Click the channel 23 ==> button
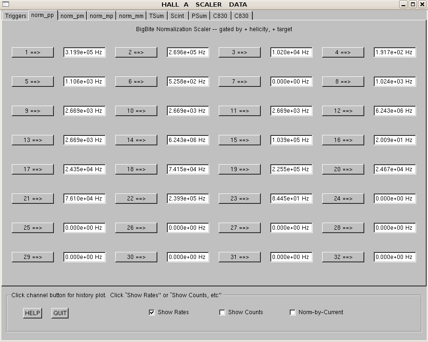The height and width of the screenshot is (342, 428). tap(240, 199)
